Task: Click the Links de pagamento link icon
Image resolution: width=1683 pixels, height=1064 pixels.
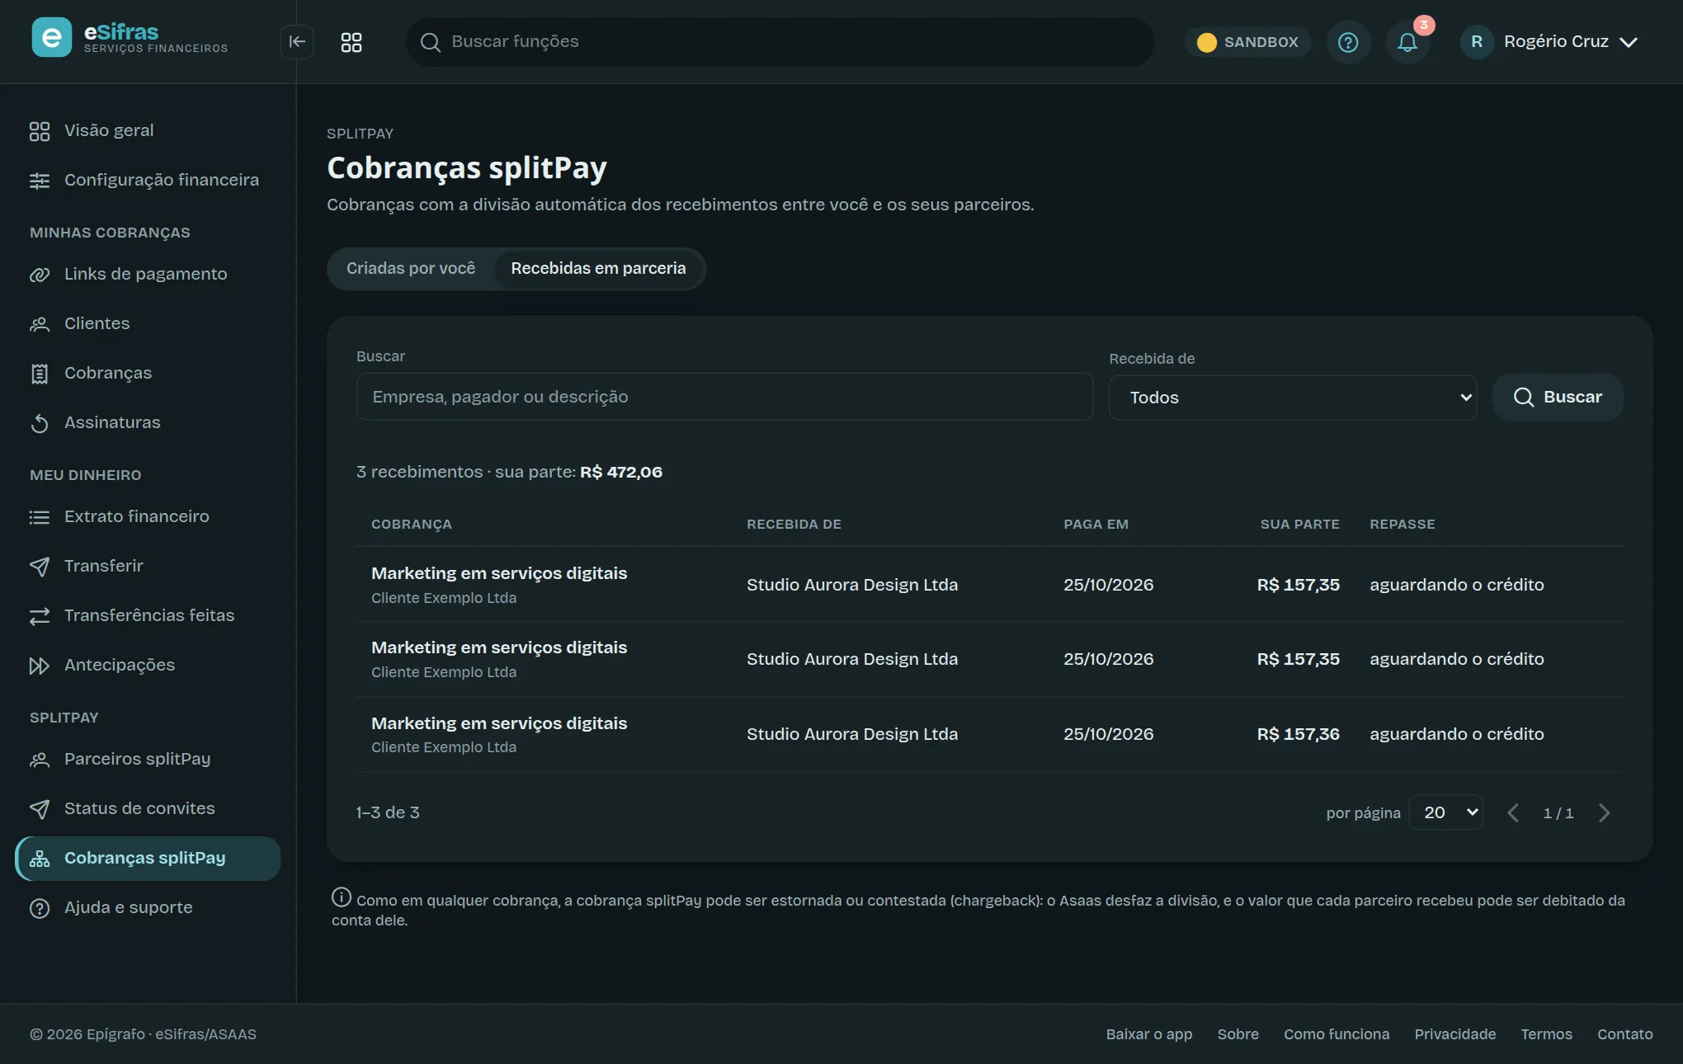Action: 40,275
